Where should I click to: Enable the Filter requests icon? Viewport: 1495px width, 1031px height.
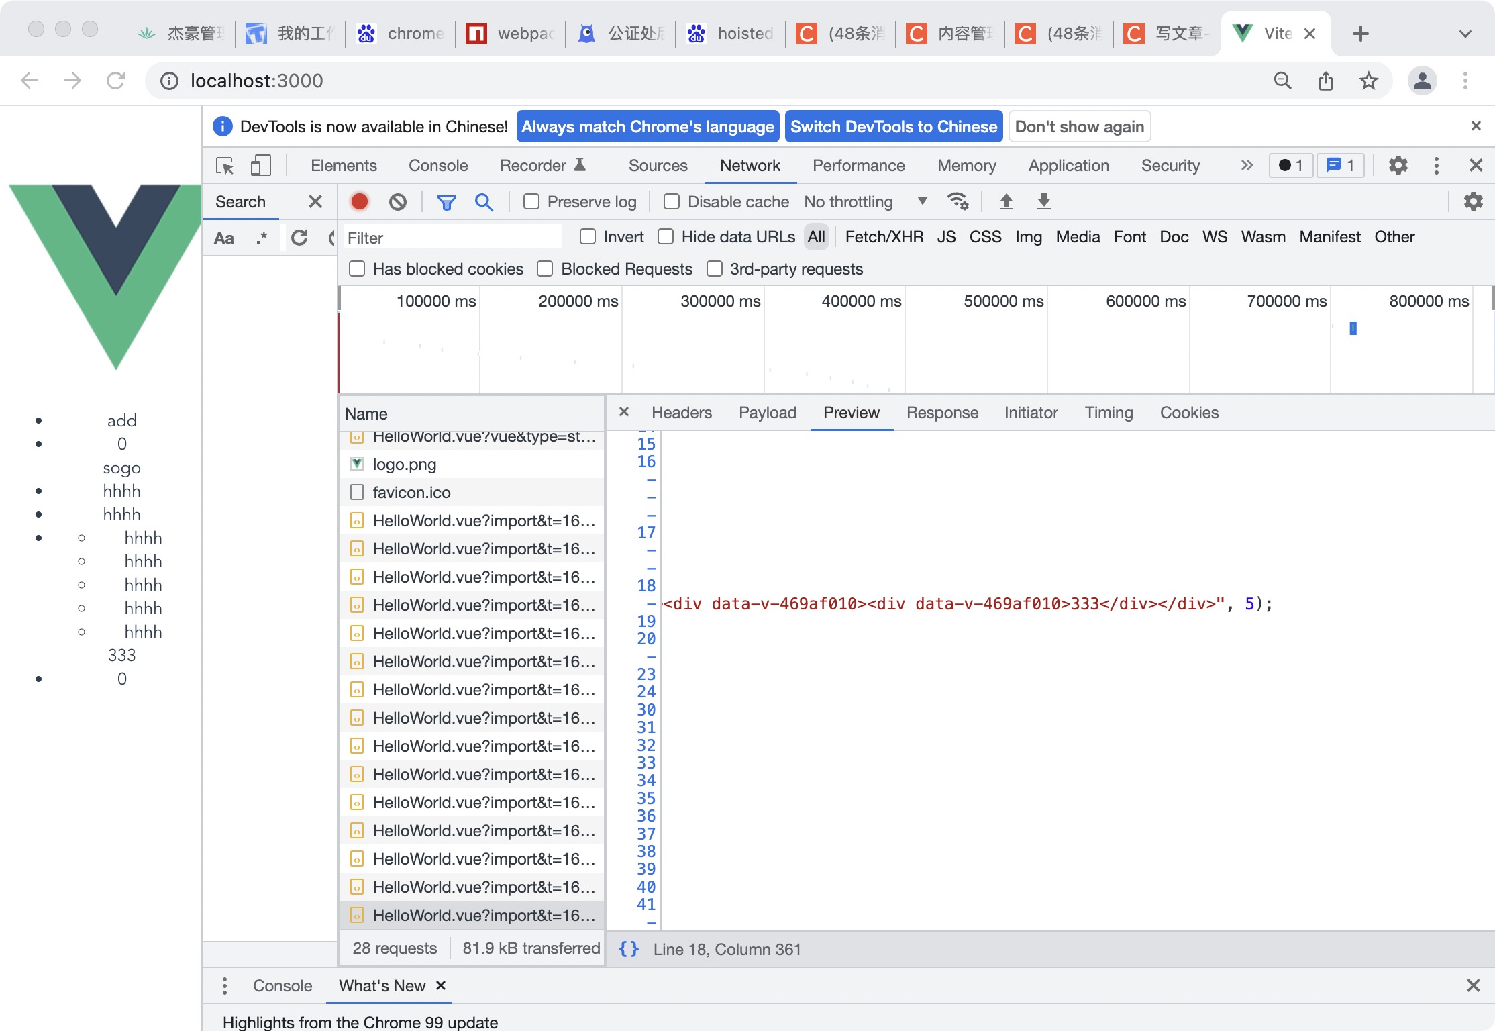(446, 201)
